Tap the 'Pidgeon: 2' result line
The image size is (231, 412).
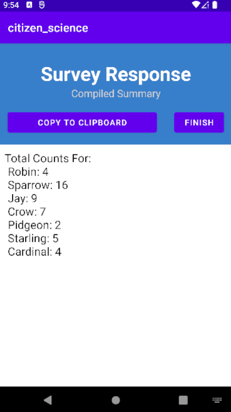click(34, 225)
